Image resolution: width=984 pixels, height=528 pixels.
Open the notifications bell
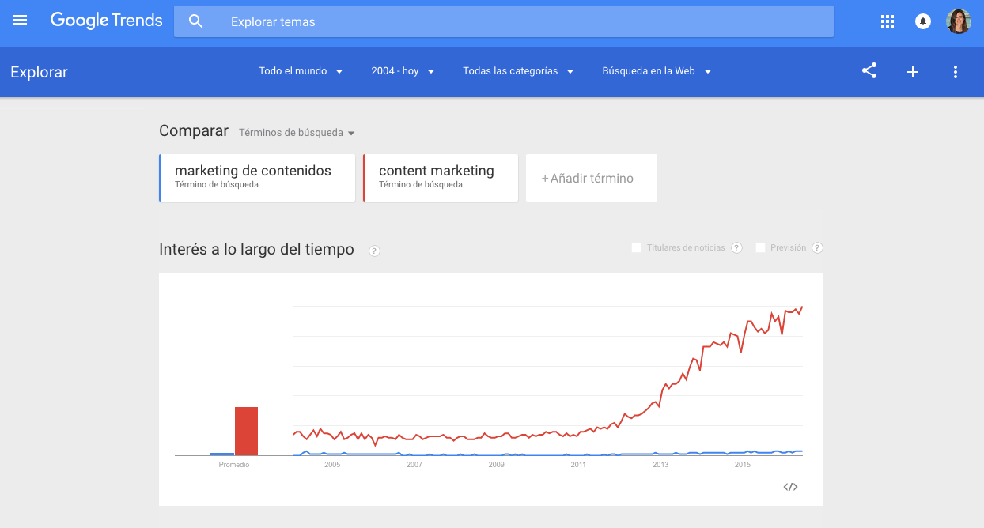pyautogui.click(x=923, y=21)
